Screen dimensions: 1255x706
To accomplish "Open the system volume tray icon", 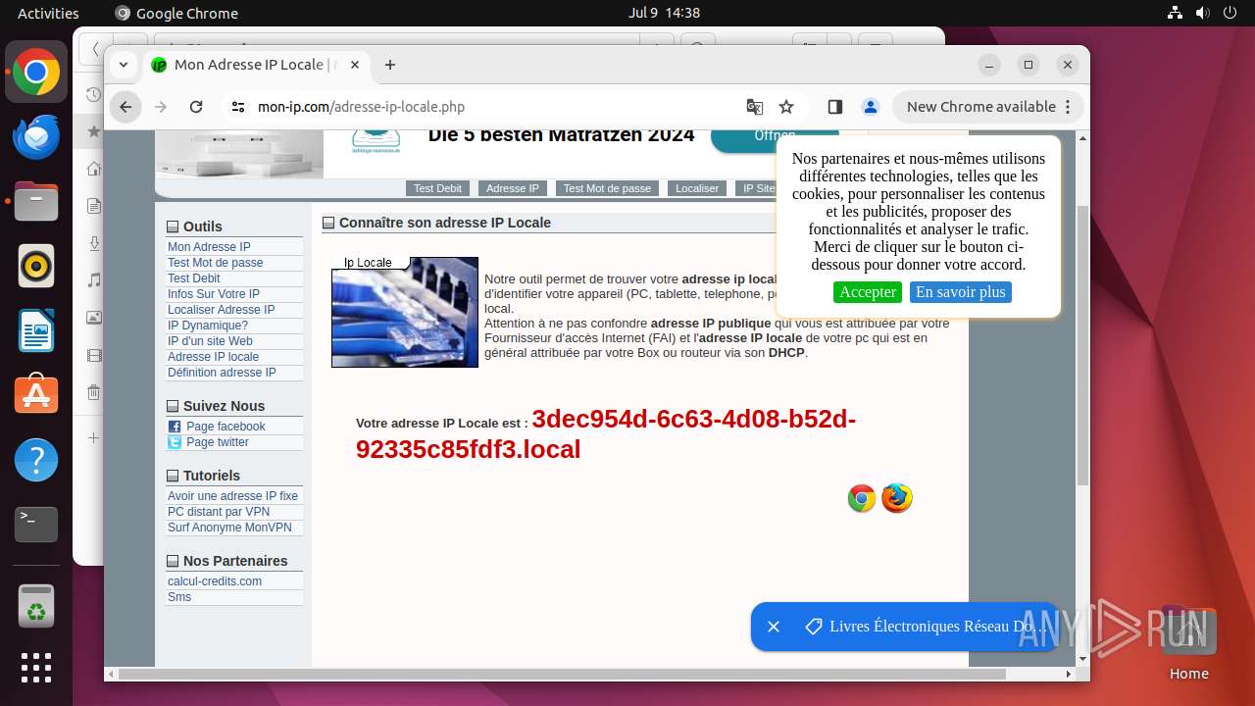I will pos(1202,13).
